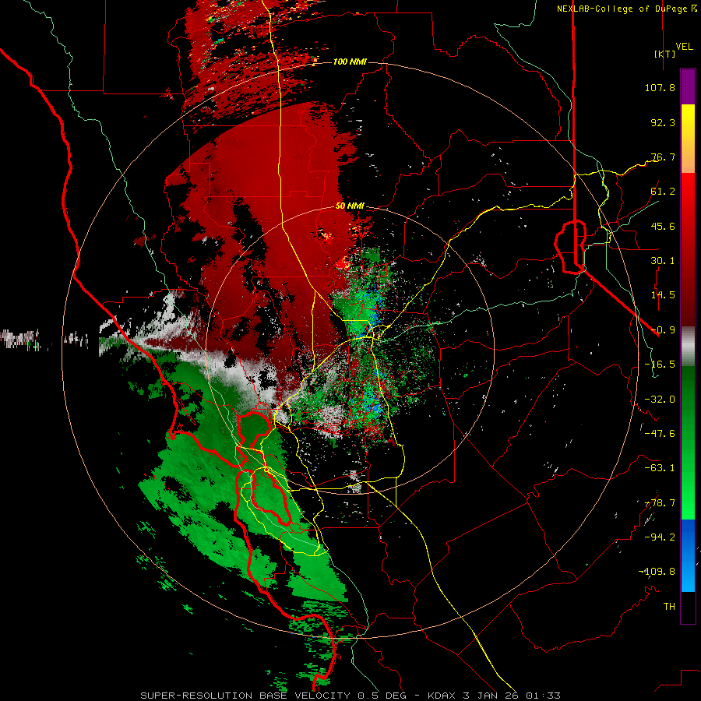Click the -78.7 legend value
Viewport: 701px width, 701px height.
[x=660, y=503]
